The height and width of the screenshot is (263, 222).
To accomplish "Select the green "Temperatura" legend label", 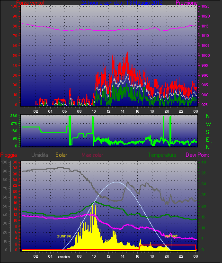I will click(x=162, y=155).
